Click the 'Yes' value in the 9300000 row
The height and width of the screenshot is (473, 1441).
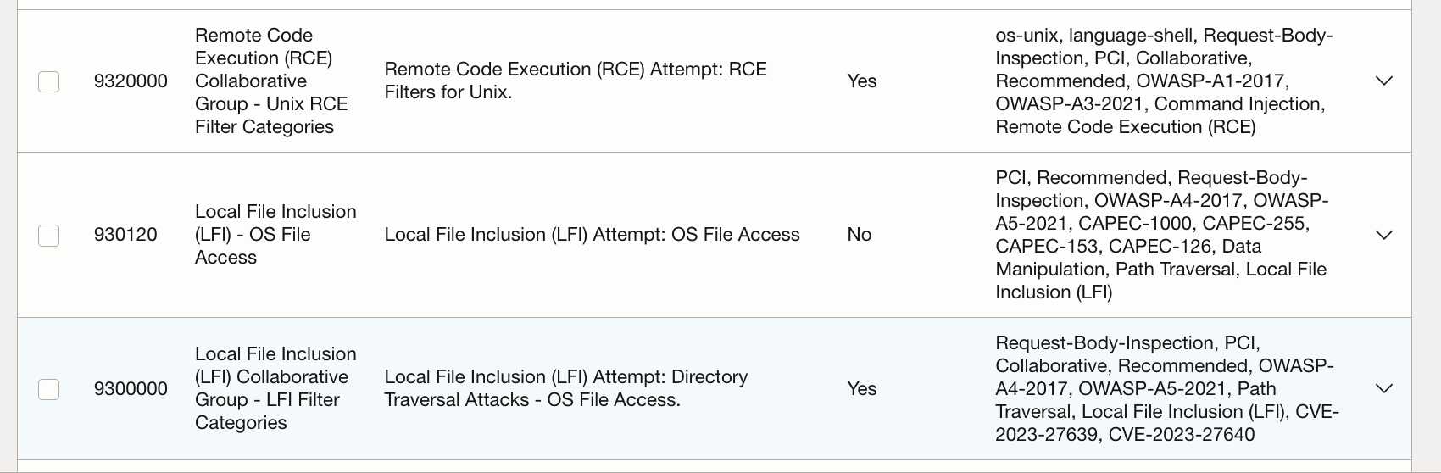862,389
